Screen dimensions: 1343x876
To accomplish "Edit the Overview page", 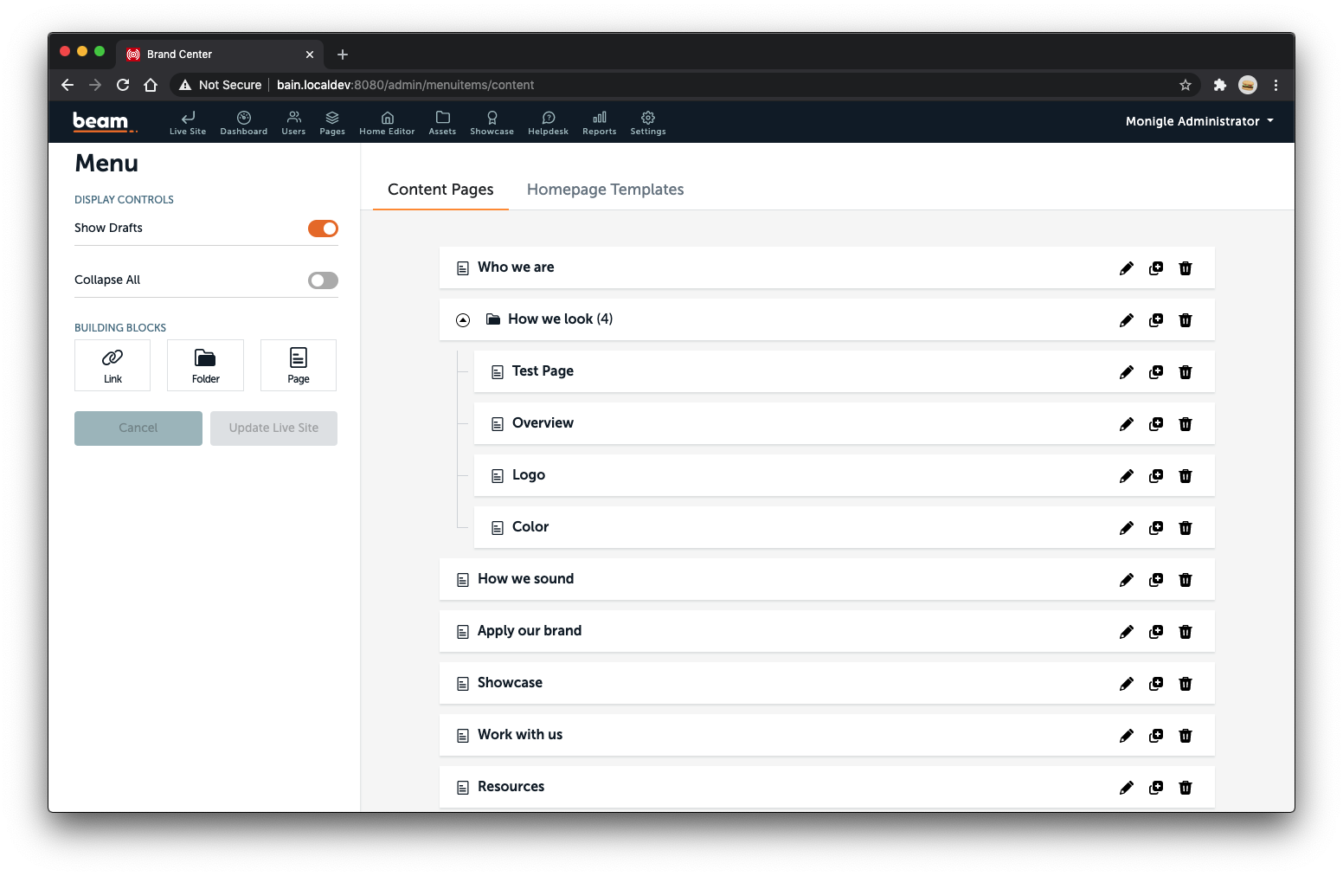I will tap(1126, 424).
